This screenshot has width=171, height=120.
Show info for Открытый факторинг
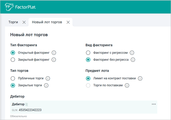coord(54,53)
